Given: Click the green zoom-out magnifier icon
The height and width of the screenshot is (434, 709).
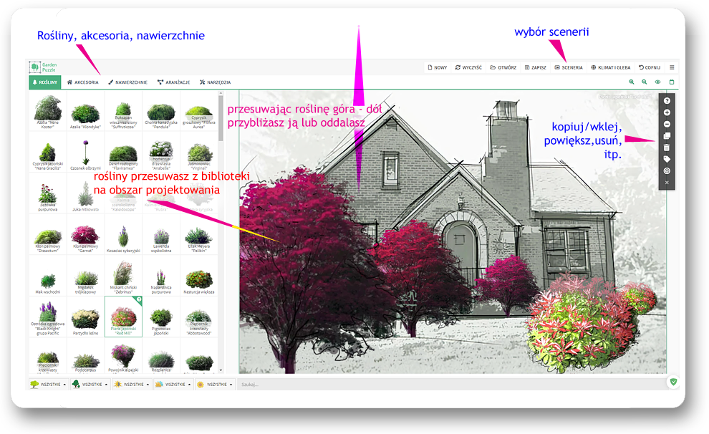Looking at the screenshot, I should [x=645, y=82].
